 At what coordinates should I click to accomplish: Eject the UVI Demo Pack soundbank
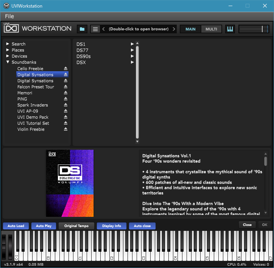pos(65,117)
